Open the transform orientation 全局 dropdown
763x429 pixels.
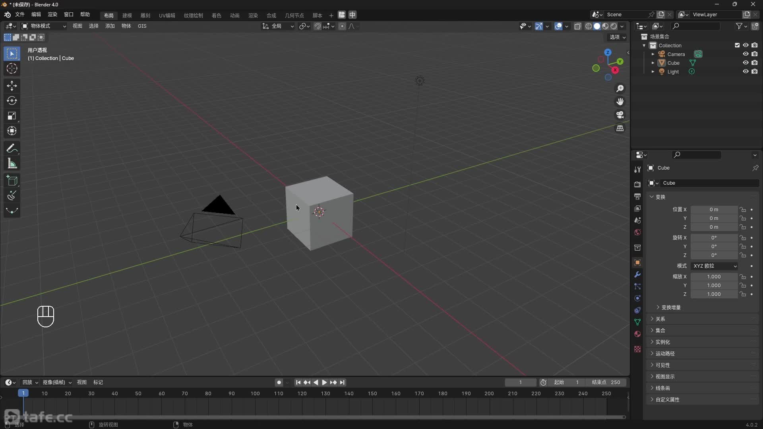tap(278, 26)
